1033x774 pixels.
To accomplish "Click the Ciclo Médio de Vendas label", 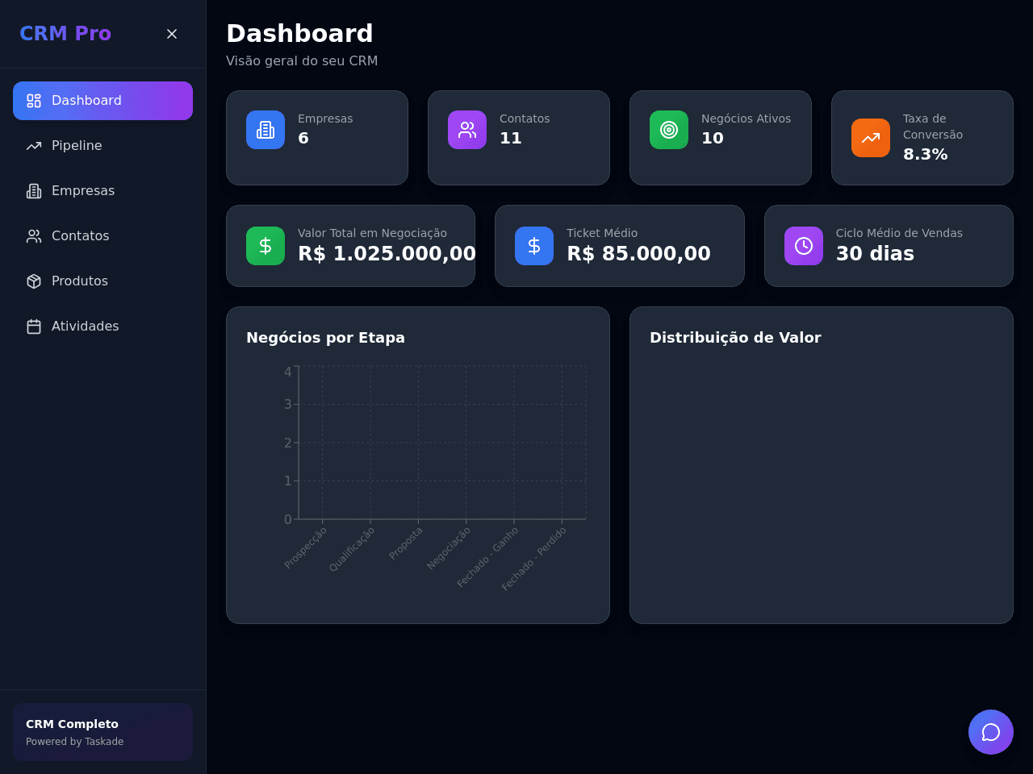I will point(899,233).
